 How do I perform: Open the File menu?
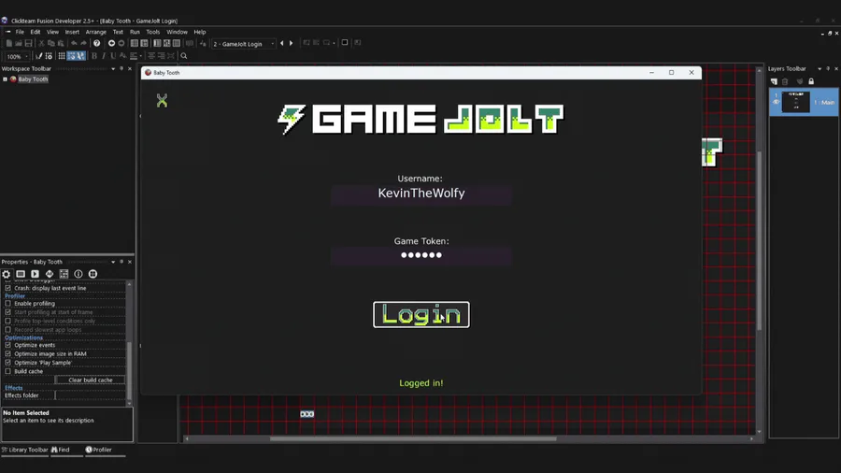(x=20, y=32)
